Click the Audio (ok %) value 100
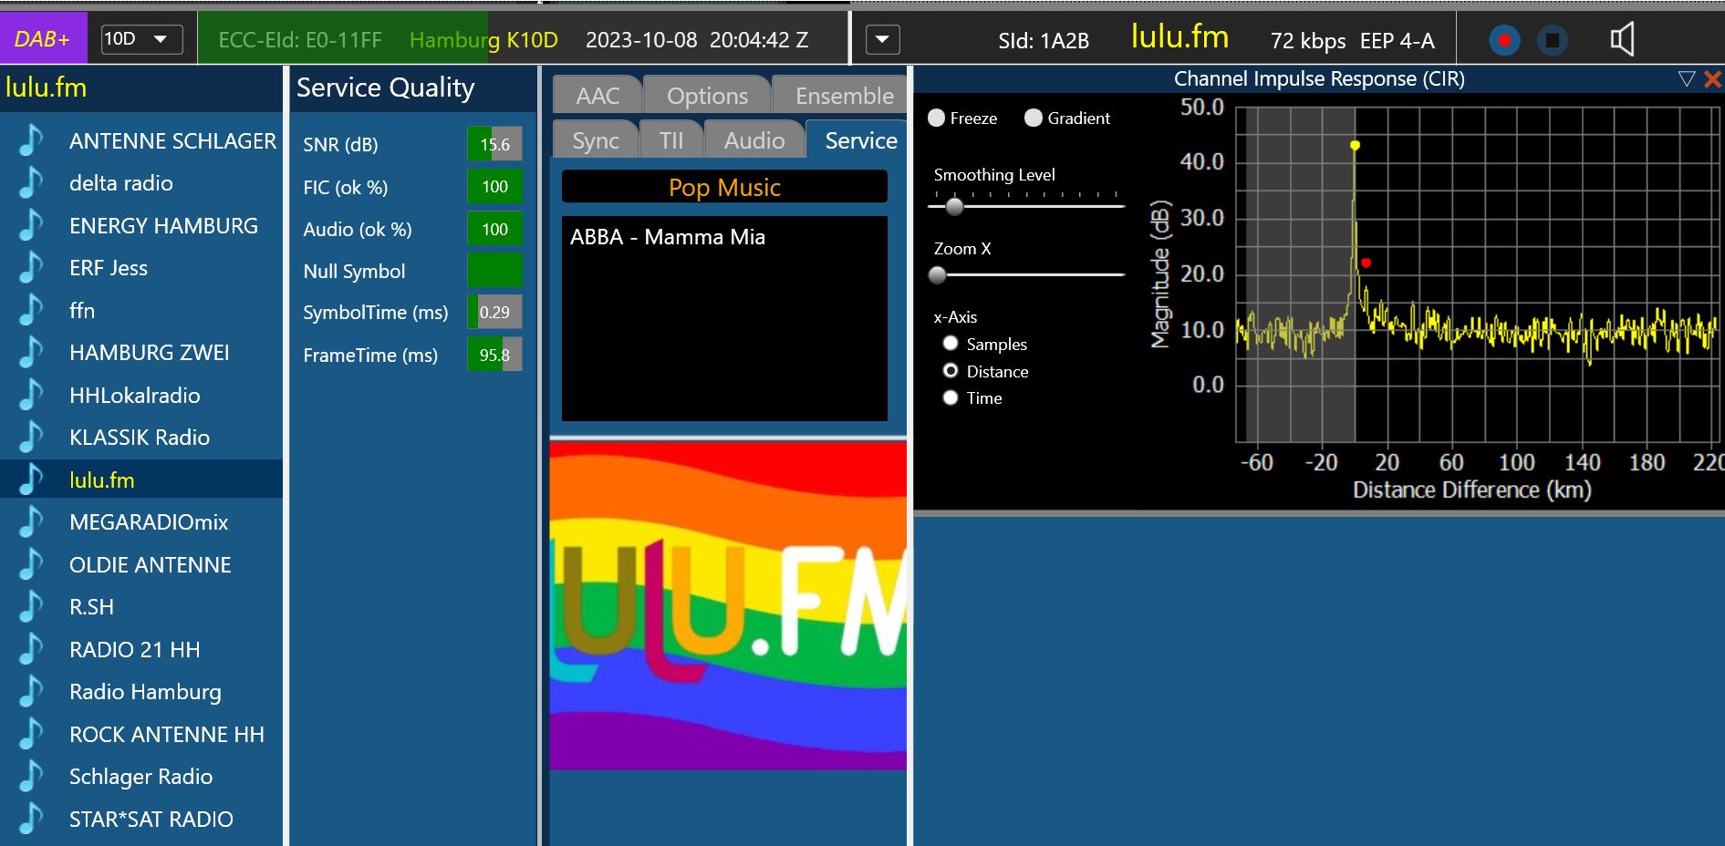 494,229
